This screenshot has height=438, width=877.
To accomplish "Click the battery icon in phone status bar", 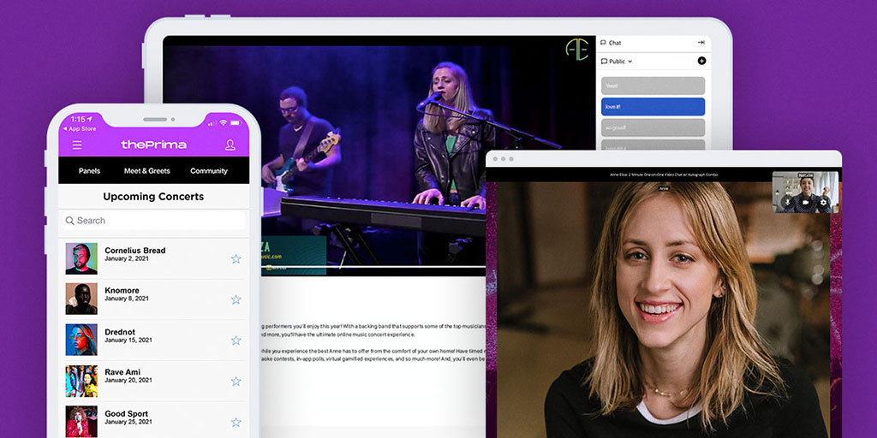I will tap(238, 122).
